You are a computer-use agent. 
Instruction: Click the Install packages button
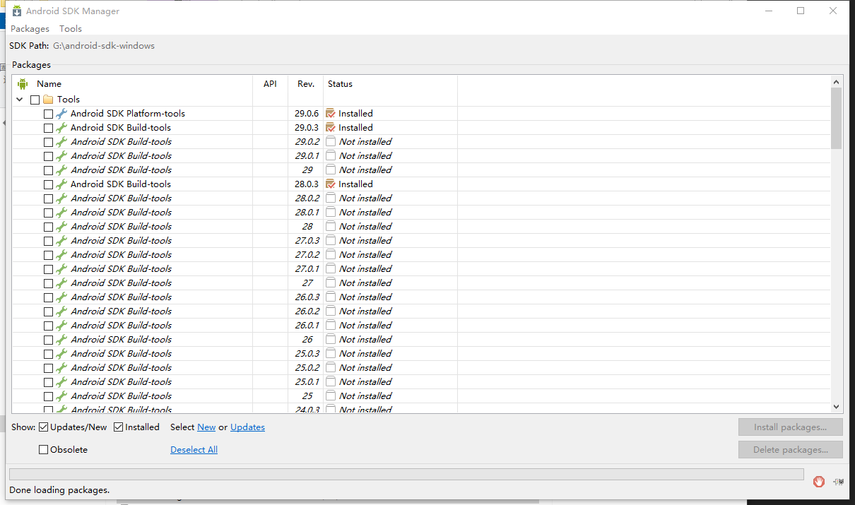[791, 427]
